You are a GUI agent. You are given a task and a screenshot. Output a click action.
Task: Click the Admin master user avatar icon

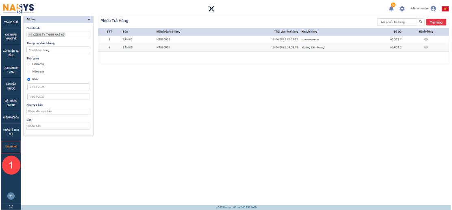[433, 9]
